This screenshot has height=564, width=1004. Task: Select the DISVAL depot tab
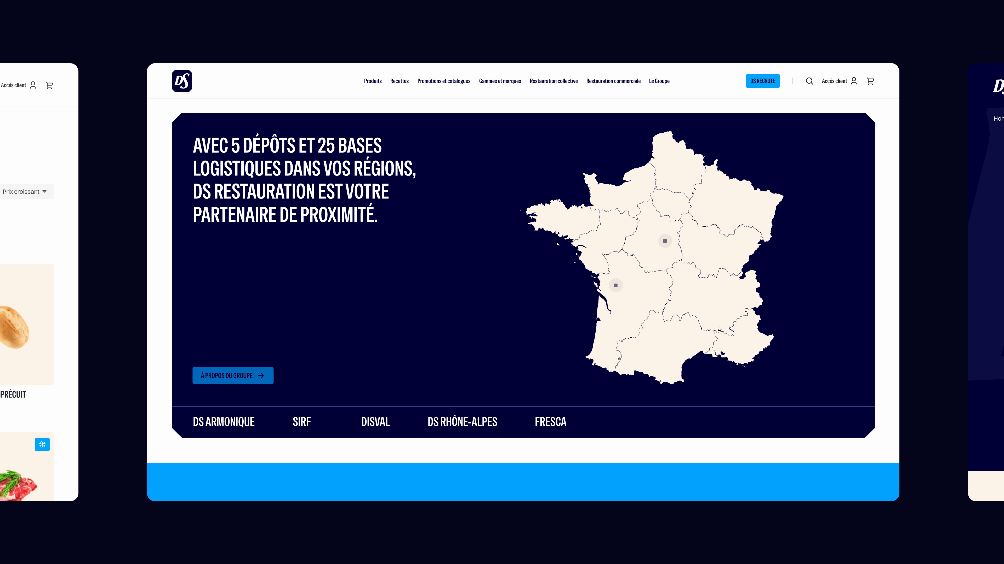pos(375,422)
